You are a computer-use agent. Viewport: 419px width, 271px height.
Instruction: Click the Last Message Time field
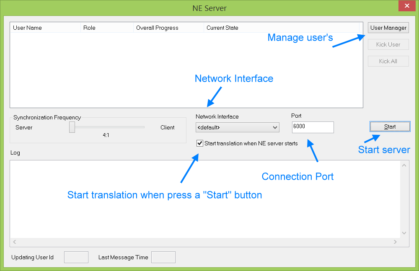tap(163, 257)
